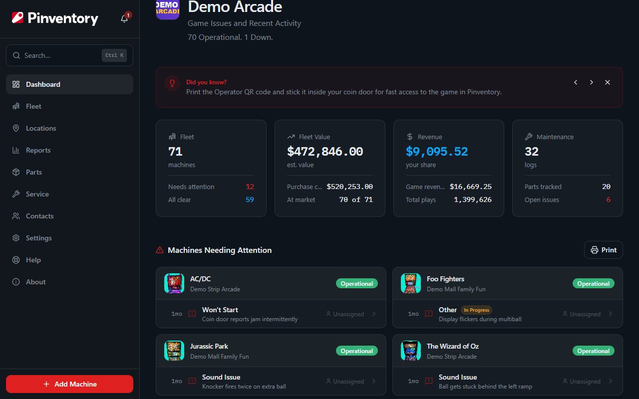
Task: Click the Settings gear icon
Action: coord(16,238)
